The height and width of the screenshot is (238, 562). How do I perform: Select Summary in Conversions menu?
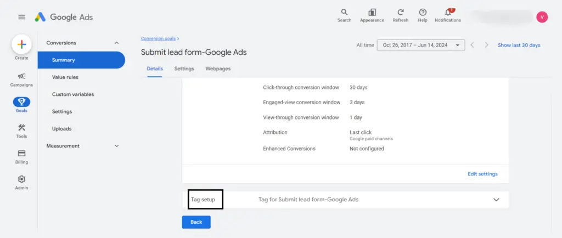[81, 60]
